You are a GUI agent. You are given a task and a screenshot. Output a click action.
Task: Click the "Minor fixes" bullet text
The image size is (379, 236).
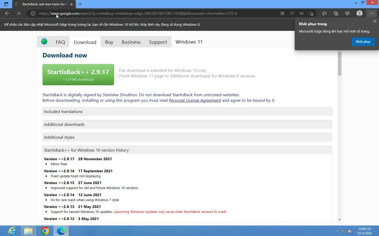pos(59,164)
